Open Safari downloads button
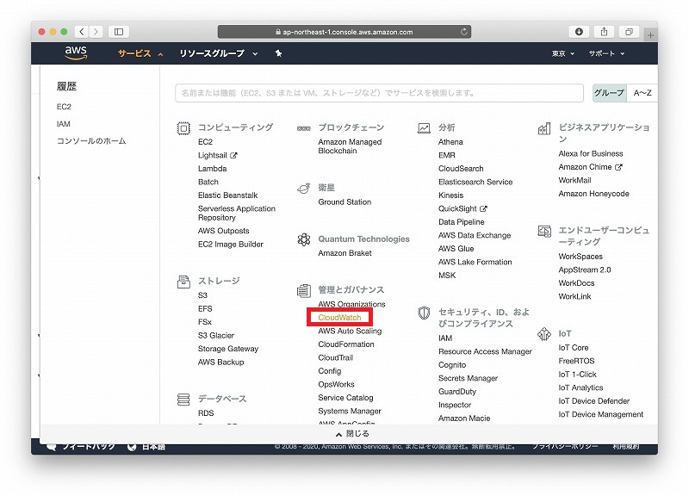Screen dimensions: 689x496 coord(579,32)
